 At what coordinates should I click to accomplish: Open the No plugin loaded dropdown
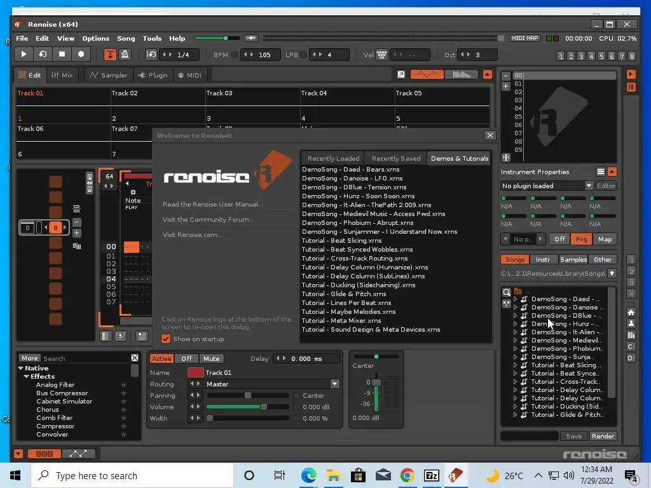point(547,186)
